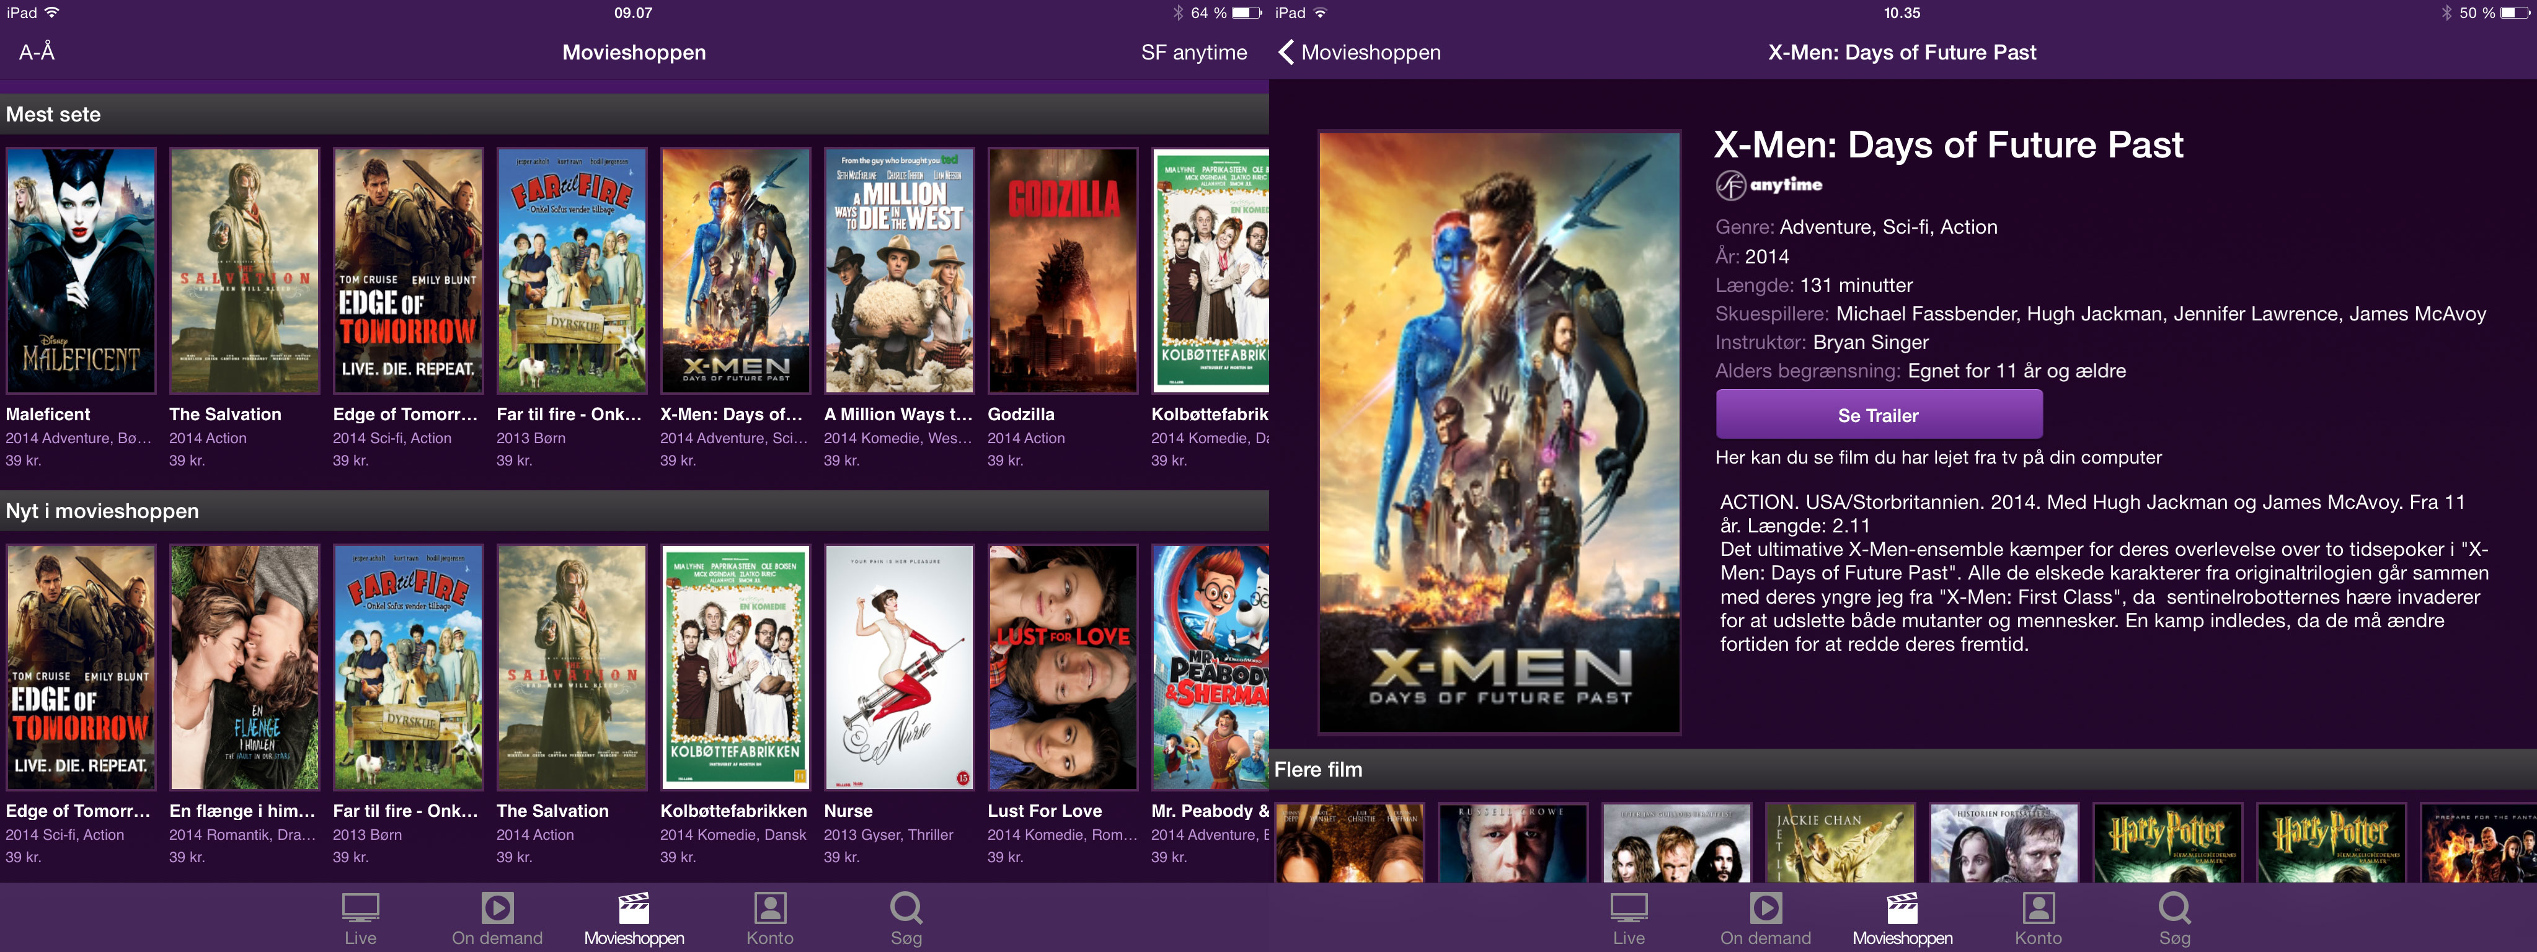Image resolution: width=2537 pixels, height=952 pixels.
Task: Tap Maleficent title text
Action: [47, 415]
